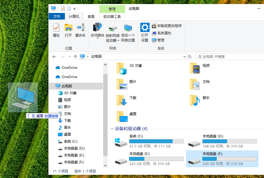The height and width of the screenshot is (178, 264).
Task: Select the 本地磁盘 (E:) drive icon
Action: tap(121, 162)
